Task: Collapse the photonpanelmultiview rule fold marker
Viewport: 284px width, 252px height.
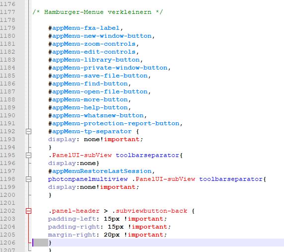Action: point(28,179)
